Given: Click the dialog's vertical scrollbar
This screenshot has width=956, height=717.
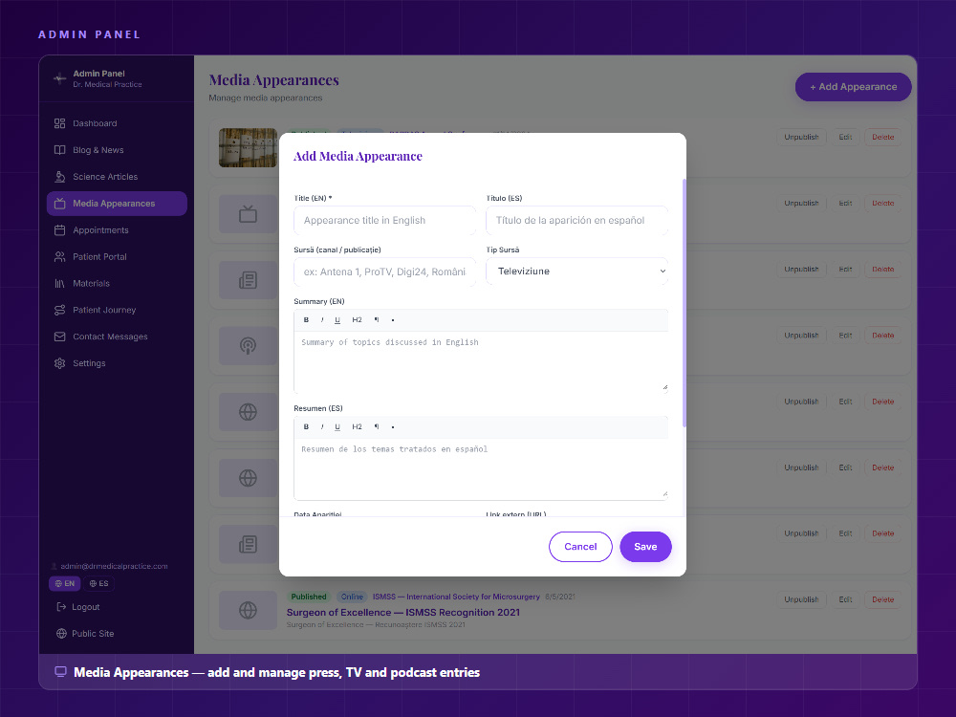Looking at the screenshot, I should point(684,303).
